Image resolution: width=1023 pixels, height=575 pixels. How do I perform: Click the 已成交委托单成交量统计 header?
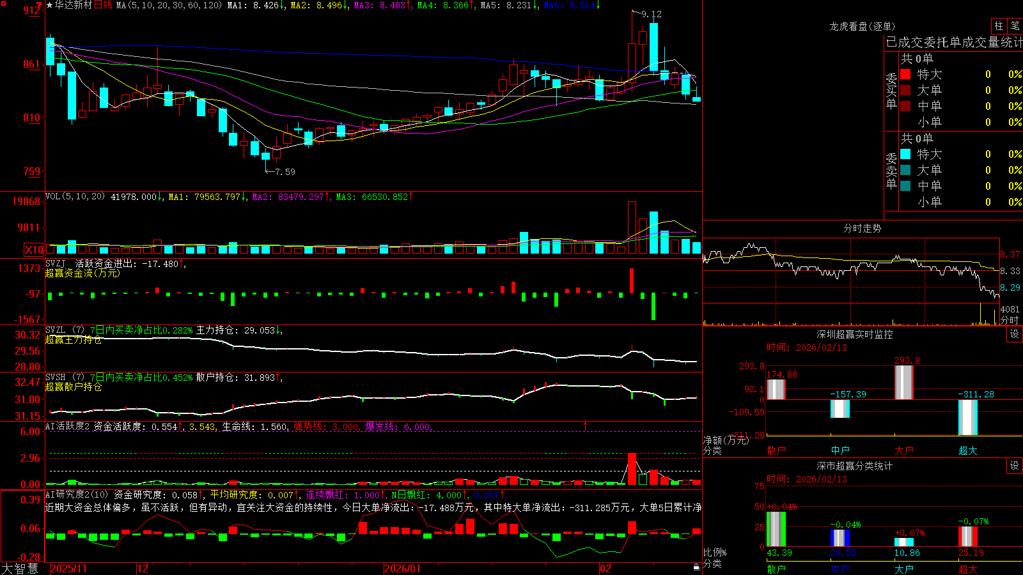pyautogui.click(x=954, y=42)
